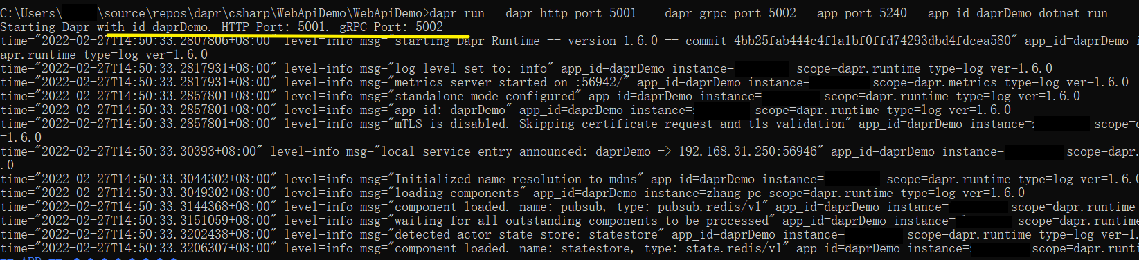The width and height of the screenshot is (1139, 260).
Task: Click timestamp '2022-02-27T14:50:33.30393+08:00'
Action: (x=149, y=151)
